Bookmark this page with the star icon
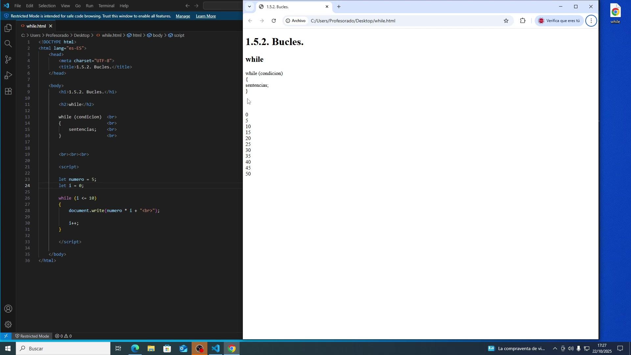631x355 pixels. [x=506, y=21]
